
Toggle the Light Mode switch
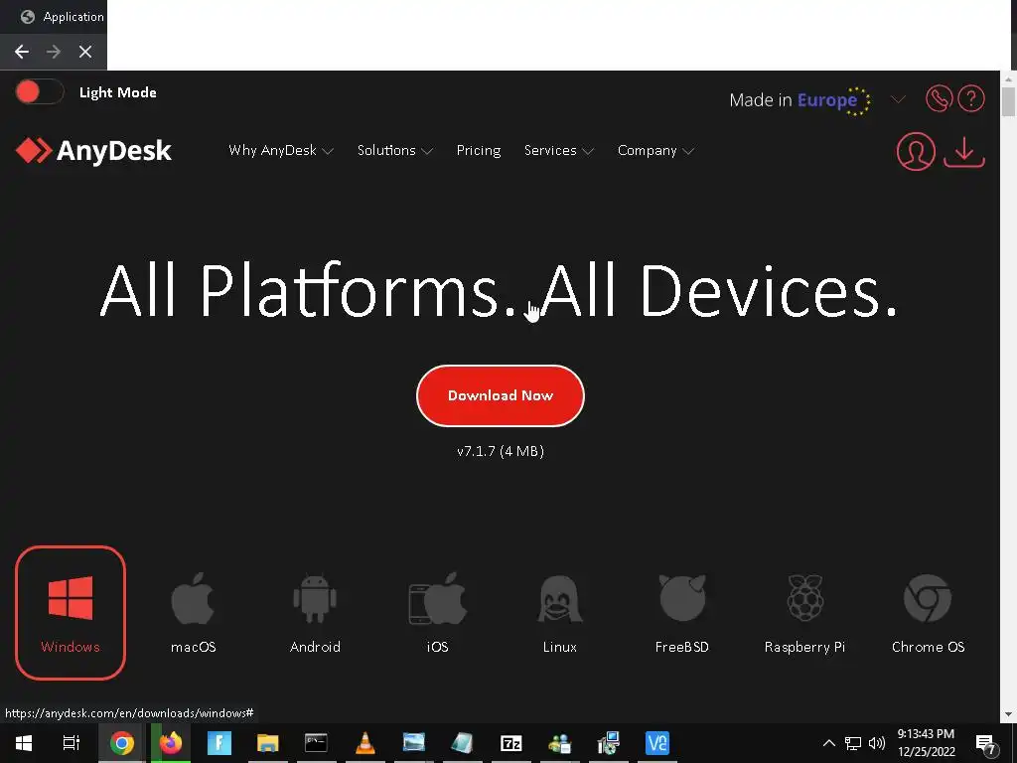(39, 92)
